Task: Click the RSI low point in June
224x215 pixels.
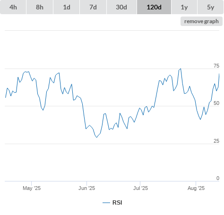Action: coord(97,138)
